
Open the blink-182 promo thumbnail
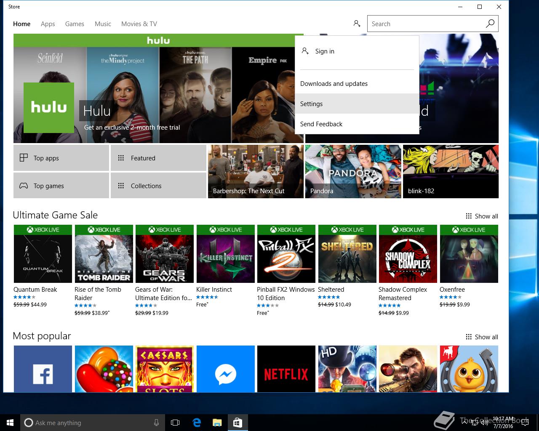[x=451, y=171]
